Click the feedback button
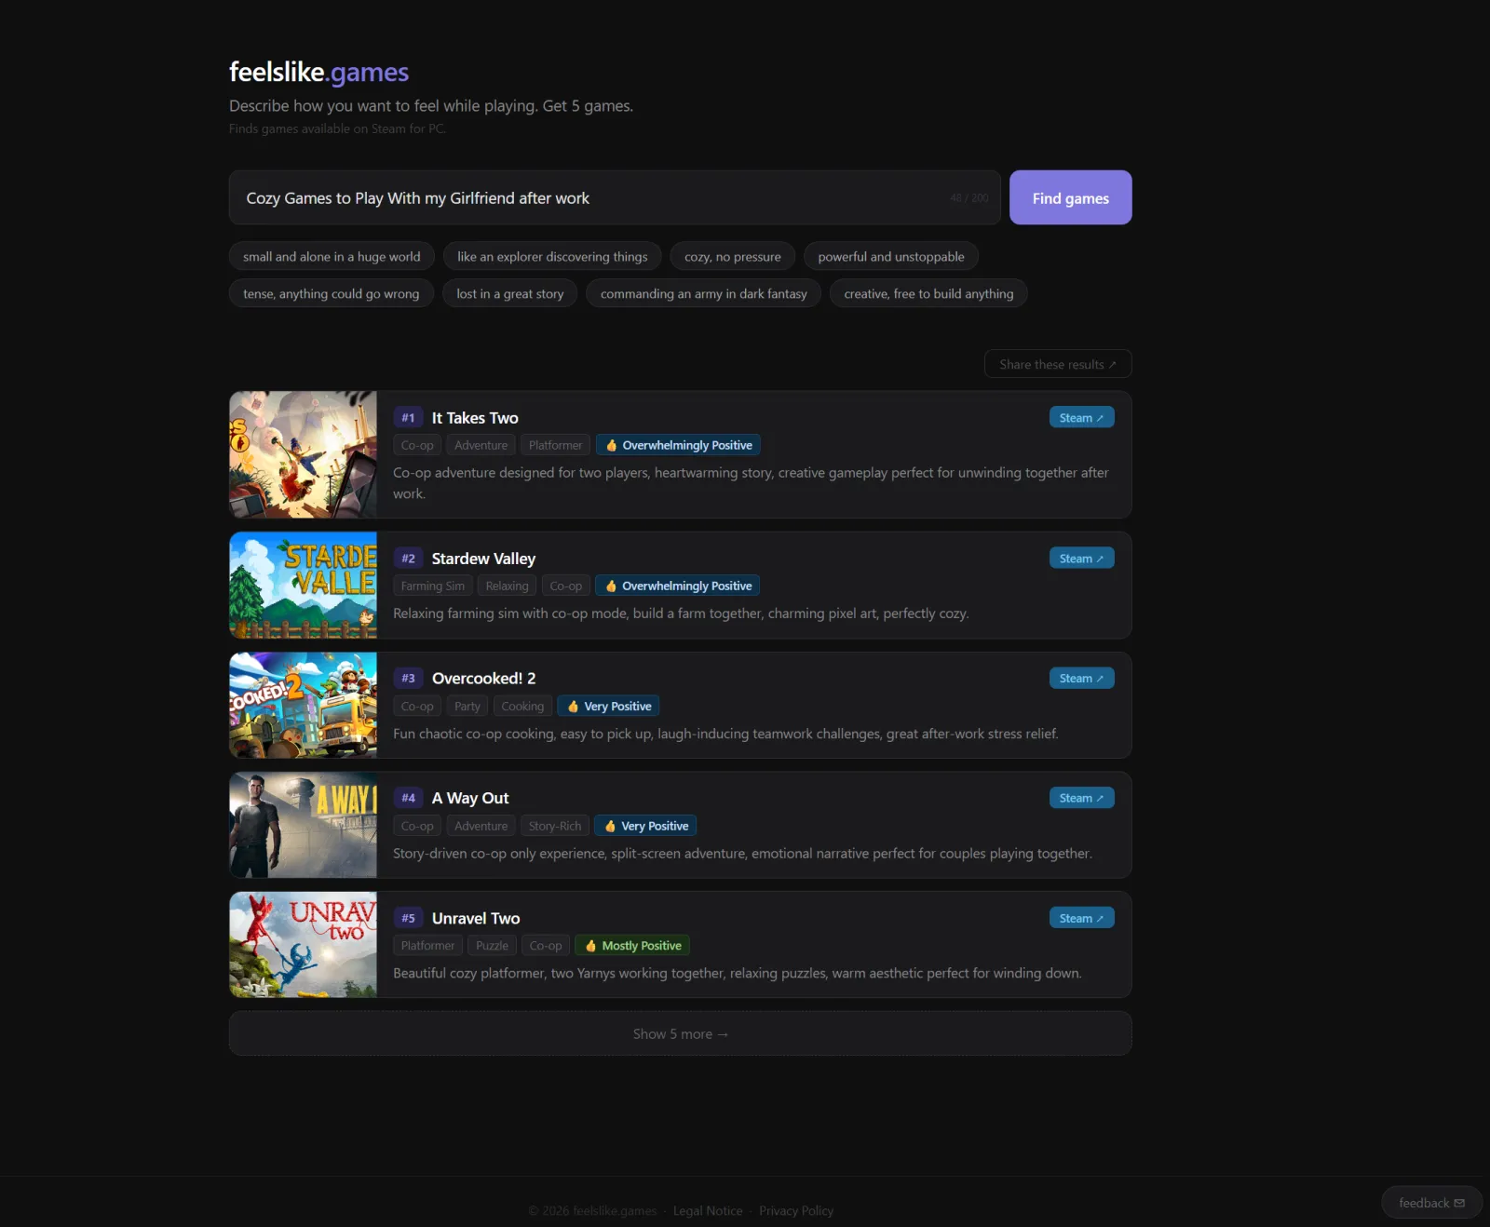The height and width of the screenshot is (1227, 1490). point(1431,1203)
